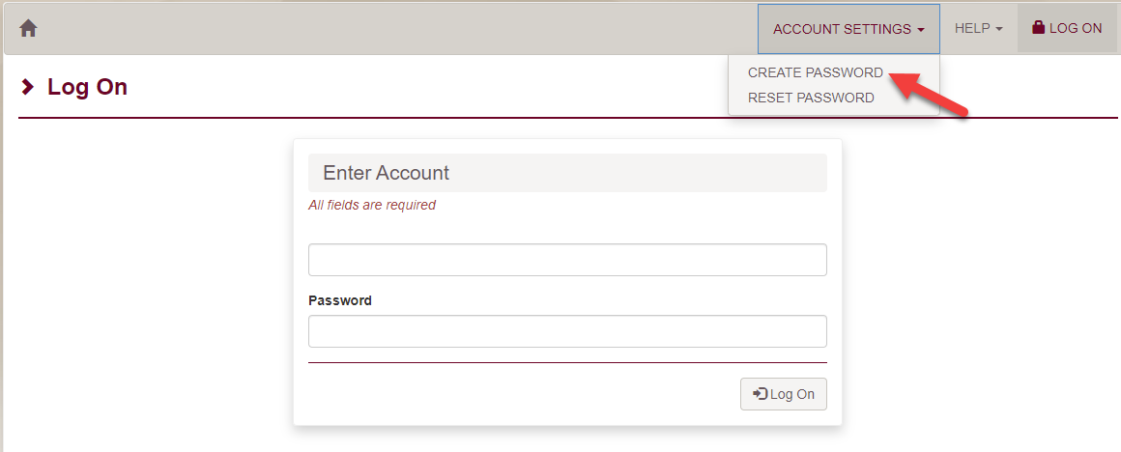Screen dimensions: 1121x452
Task: Choose RESET PASSWORD from the dropdown
Action: [x=811, y=98]
